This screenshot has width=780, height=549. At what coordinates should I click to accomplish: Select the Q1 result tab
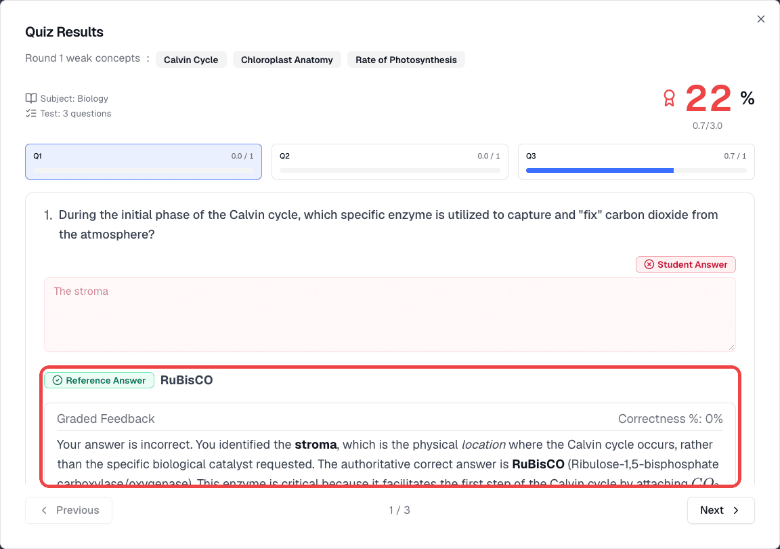144,161
